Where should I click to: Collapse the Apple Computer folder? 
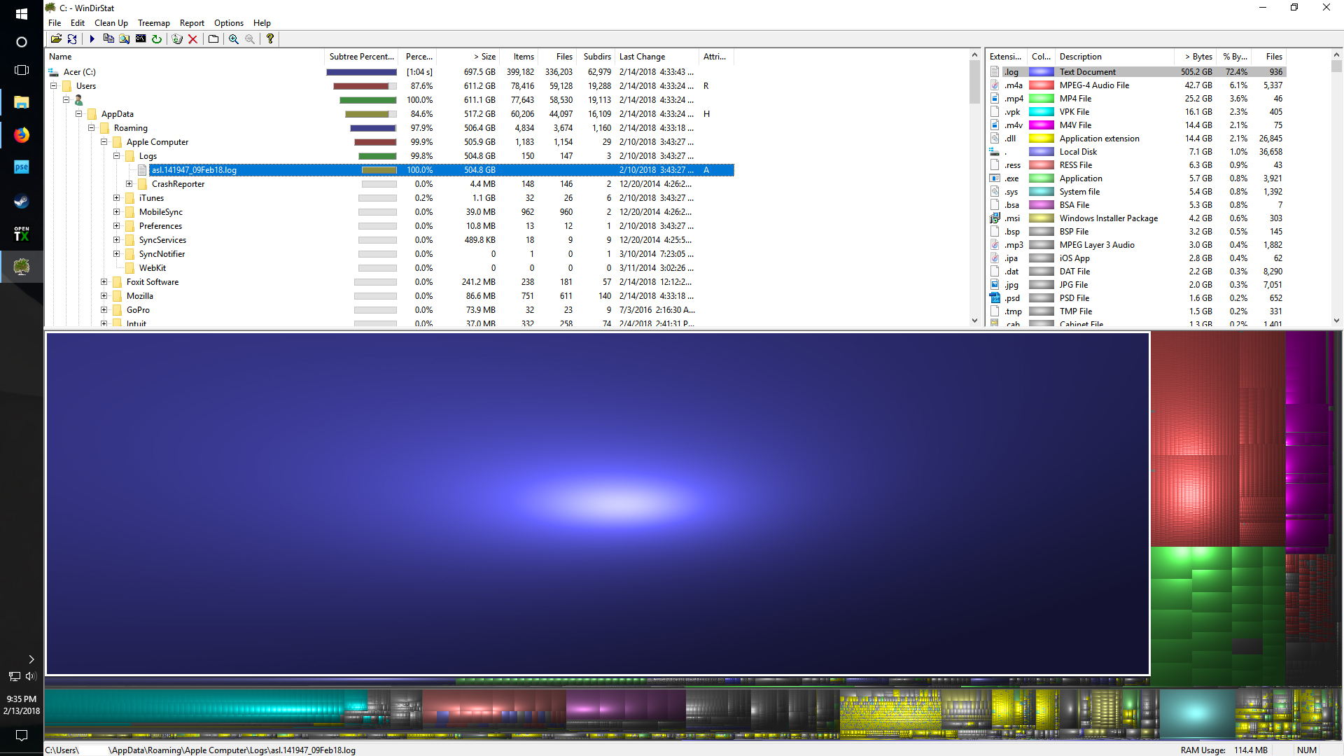pyautogui.click(x=104, y=142)
